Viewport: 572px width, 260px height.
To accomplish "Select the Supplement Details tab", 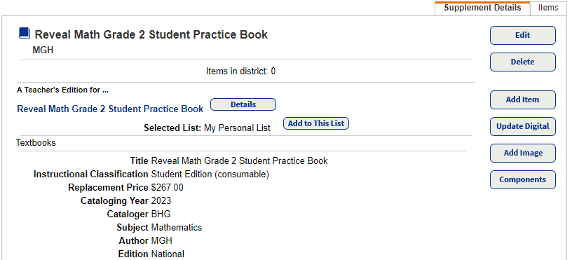I will coord(482,8).
